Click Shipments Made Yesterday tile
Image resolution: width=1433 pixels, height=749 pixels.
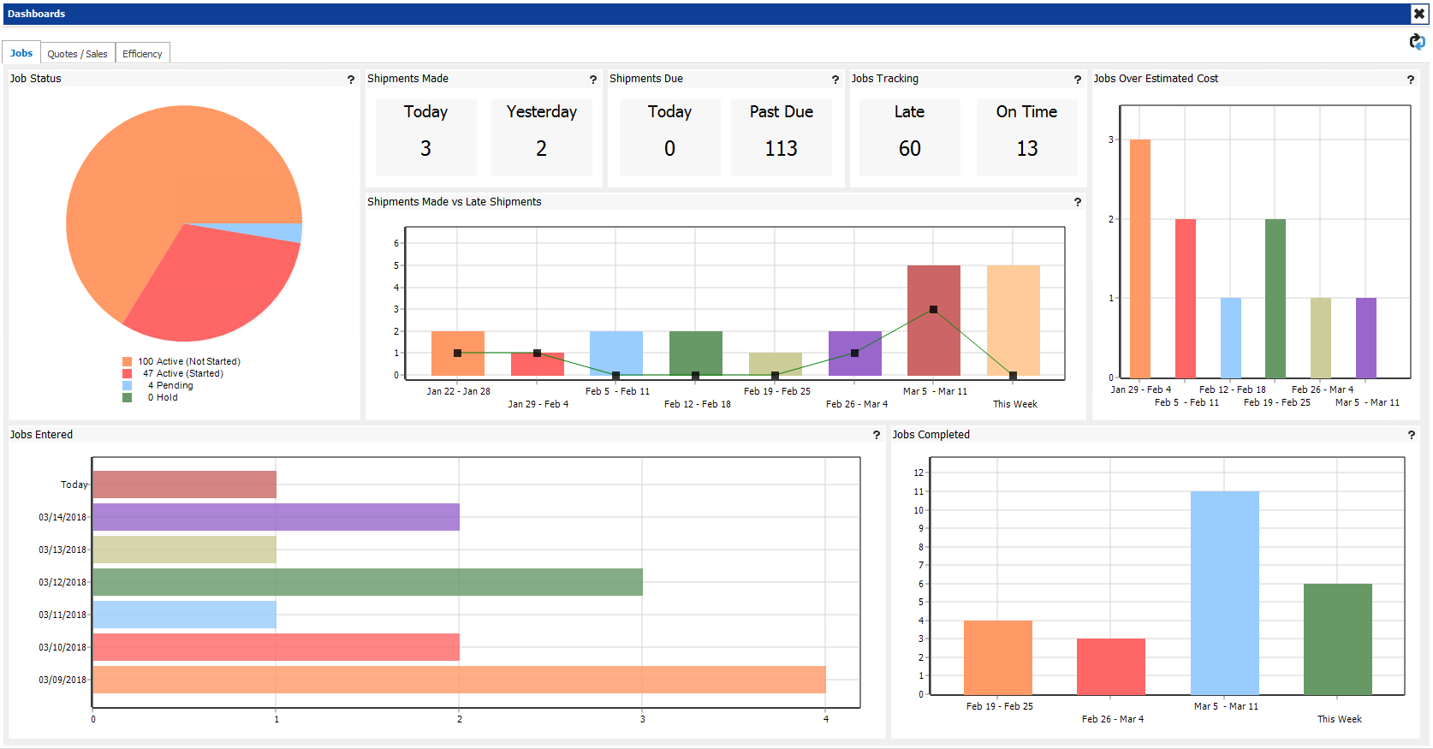(541, 137)
